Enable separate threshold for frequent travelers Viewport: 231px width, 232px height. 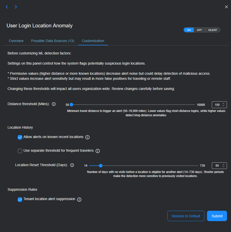click(20, 151)
